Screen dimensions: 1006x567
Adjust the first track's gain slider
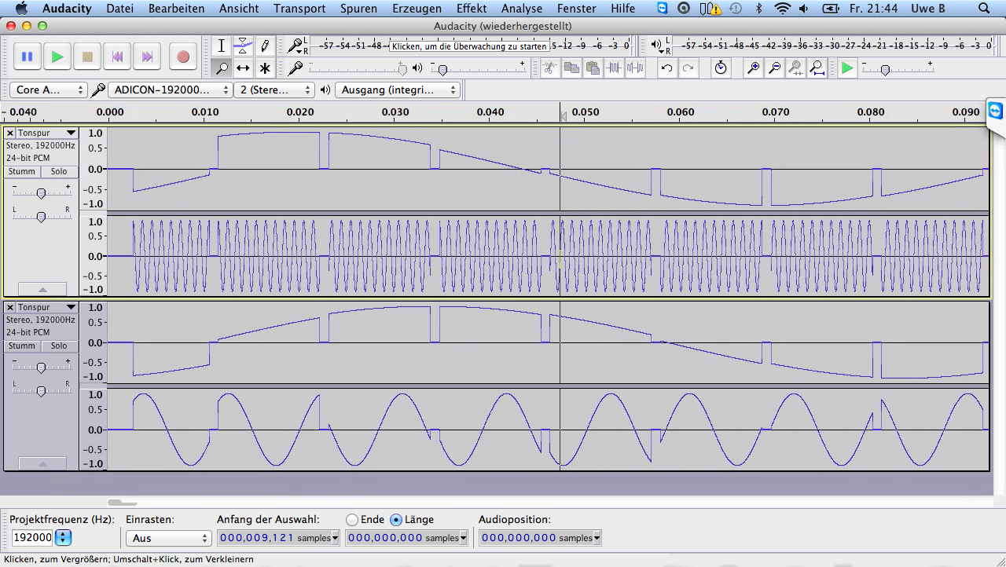pyautogui.click(x=41, y=192)
